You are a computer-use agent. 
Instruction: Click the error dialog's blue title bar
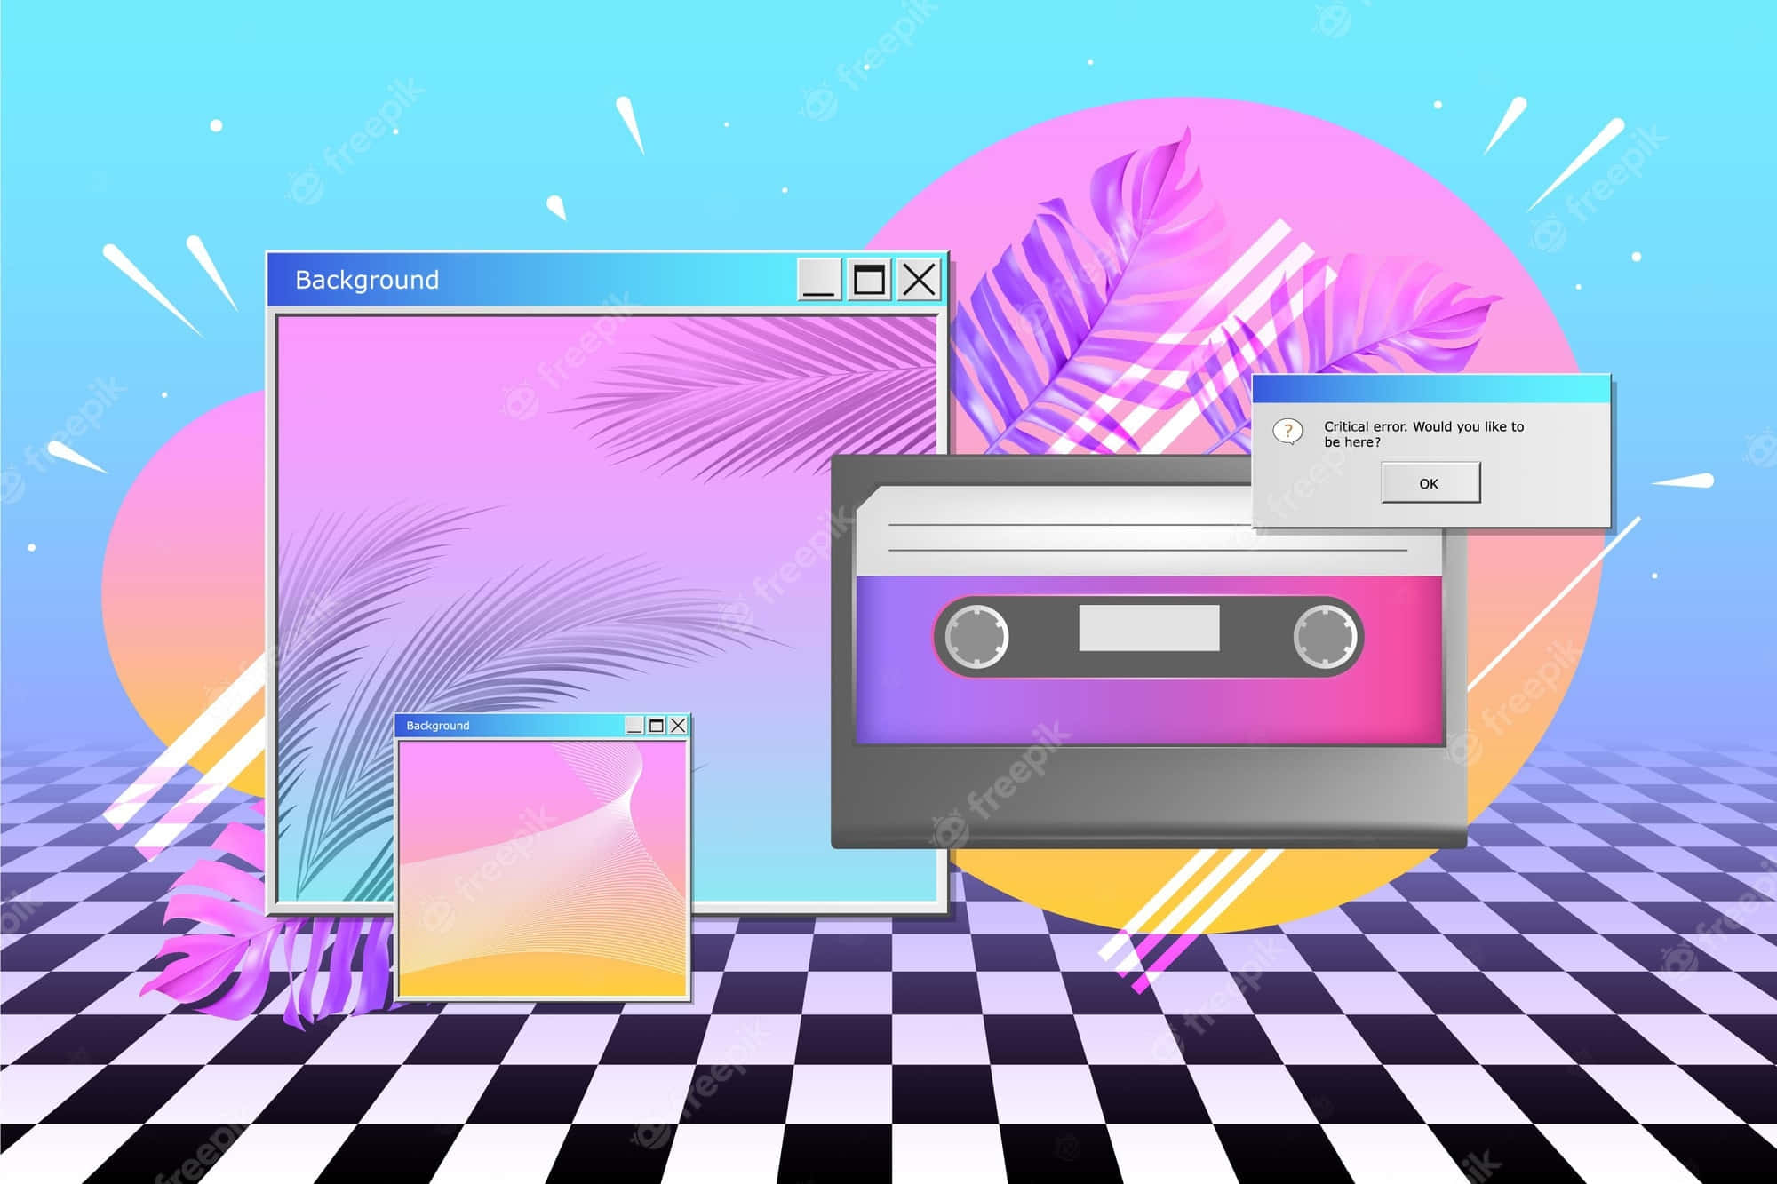[x=1430, y=389]
